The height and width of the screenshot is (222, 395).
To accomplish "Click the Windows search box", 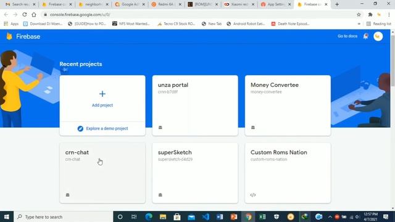I will click(x=63, y=216).
